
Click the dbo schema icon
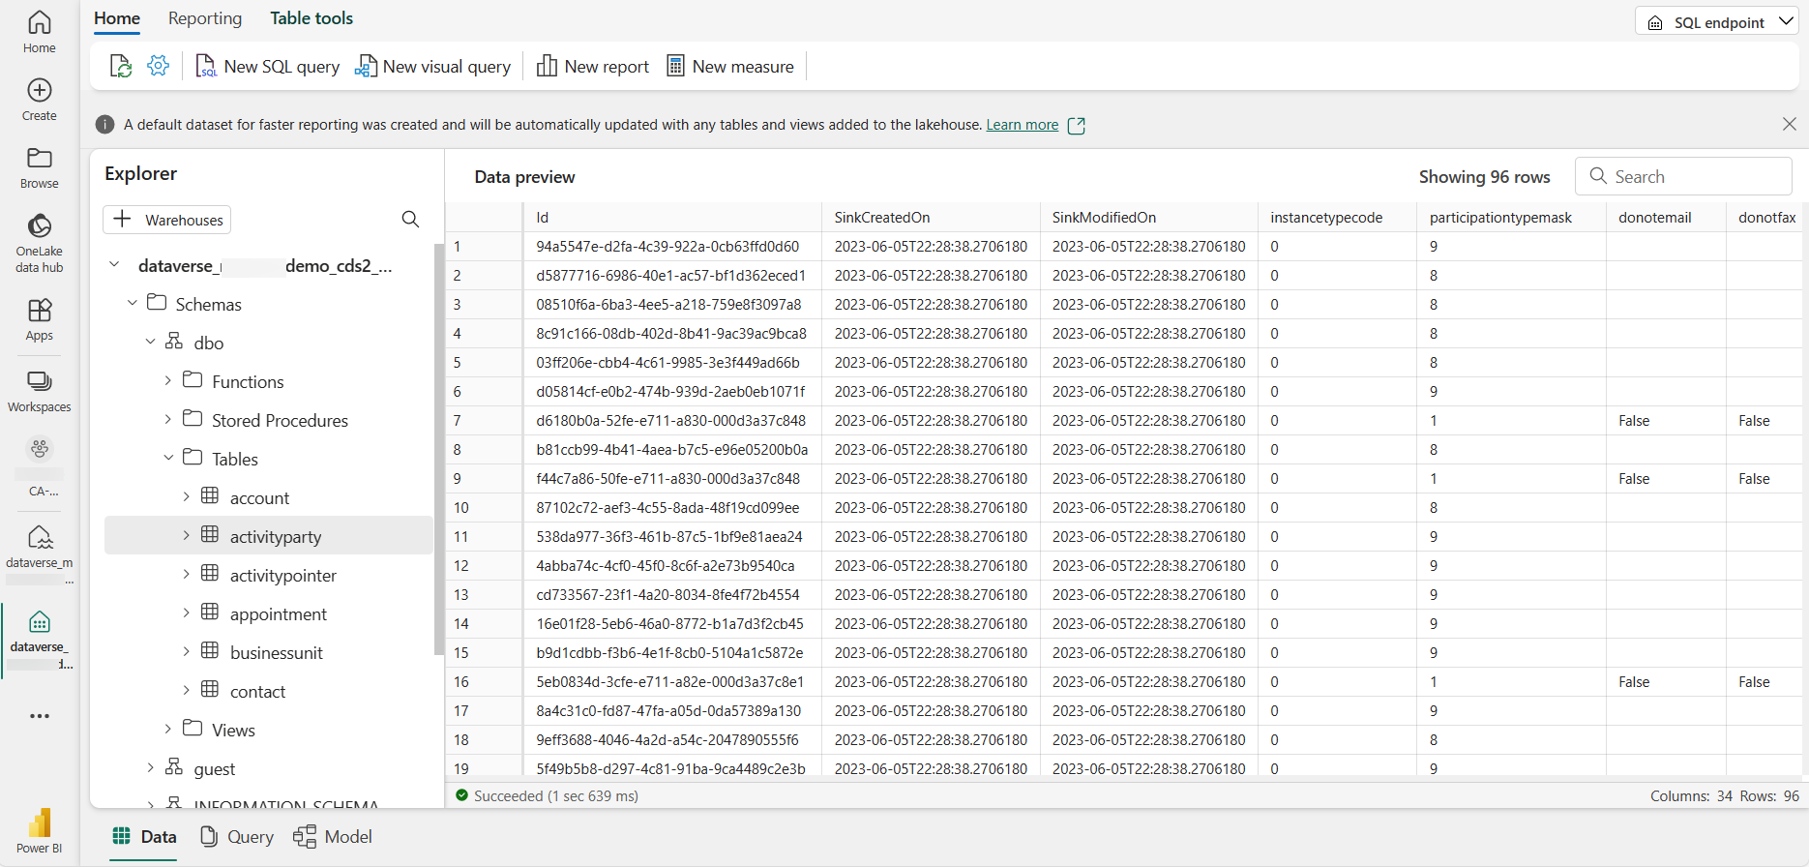174,342
